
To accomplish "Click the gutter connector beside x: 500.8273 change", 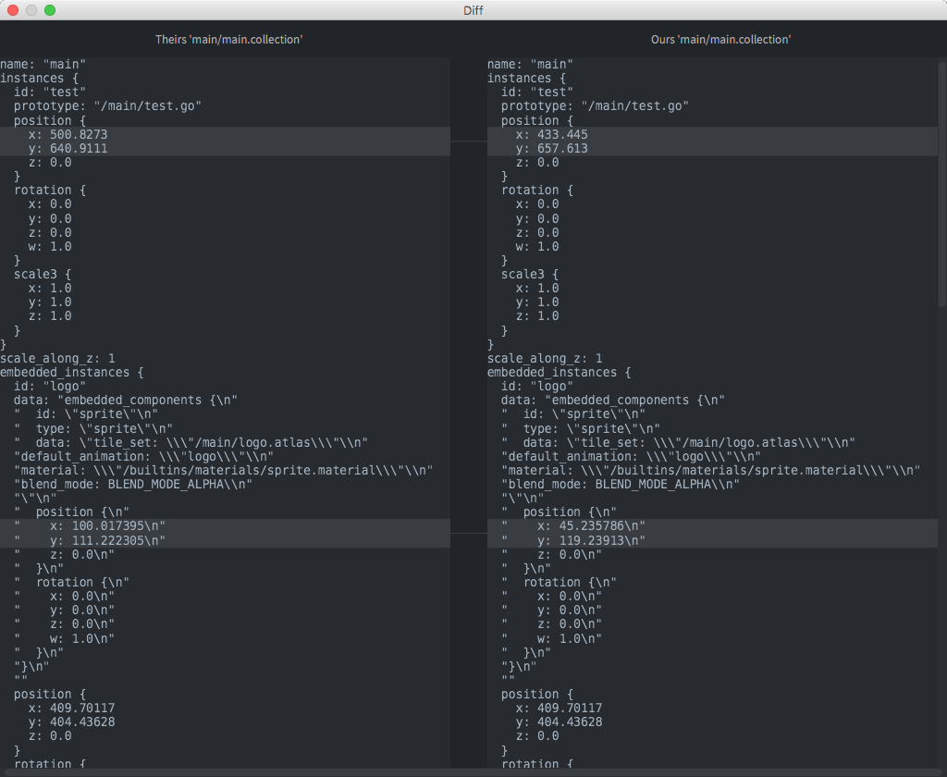I will click(x=468, y=141).
